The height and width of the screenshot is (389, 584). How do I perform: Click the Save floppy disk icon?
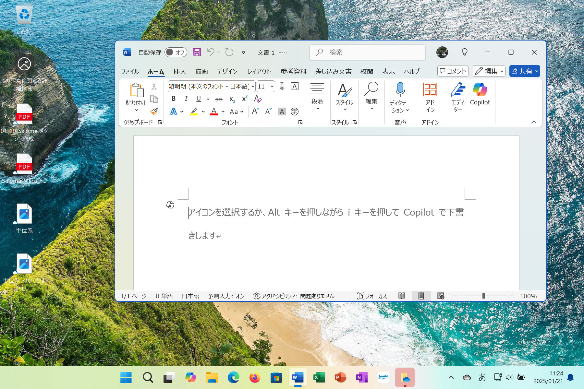tap(197, 52)
